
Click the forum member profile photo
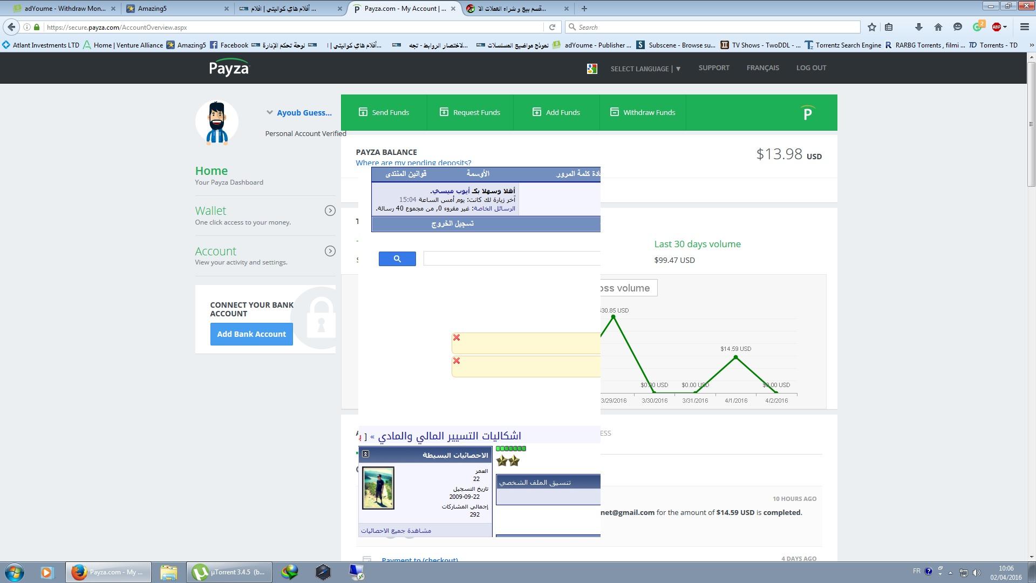coord(378,488)
